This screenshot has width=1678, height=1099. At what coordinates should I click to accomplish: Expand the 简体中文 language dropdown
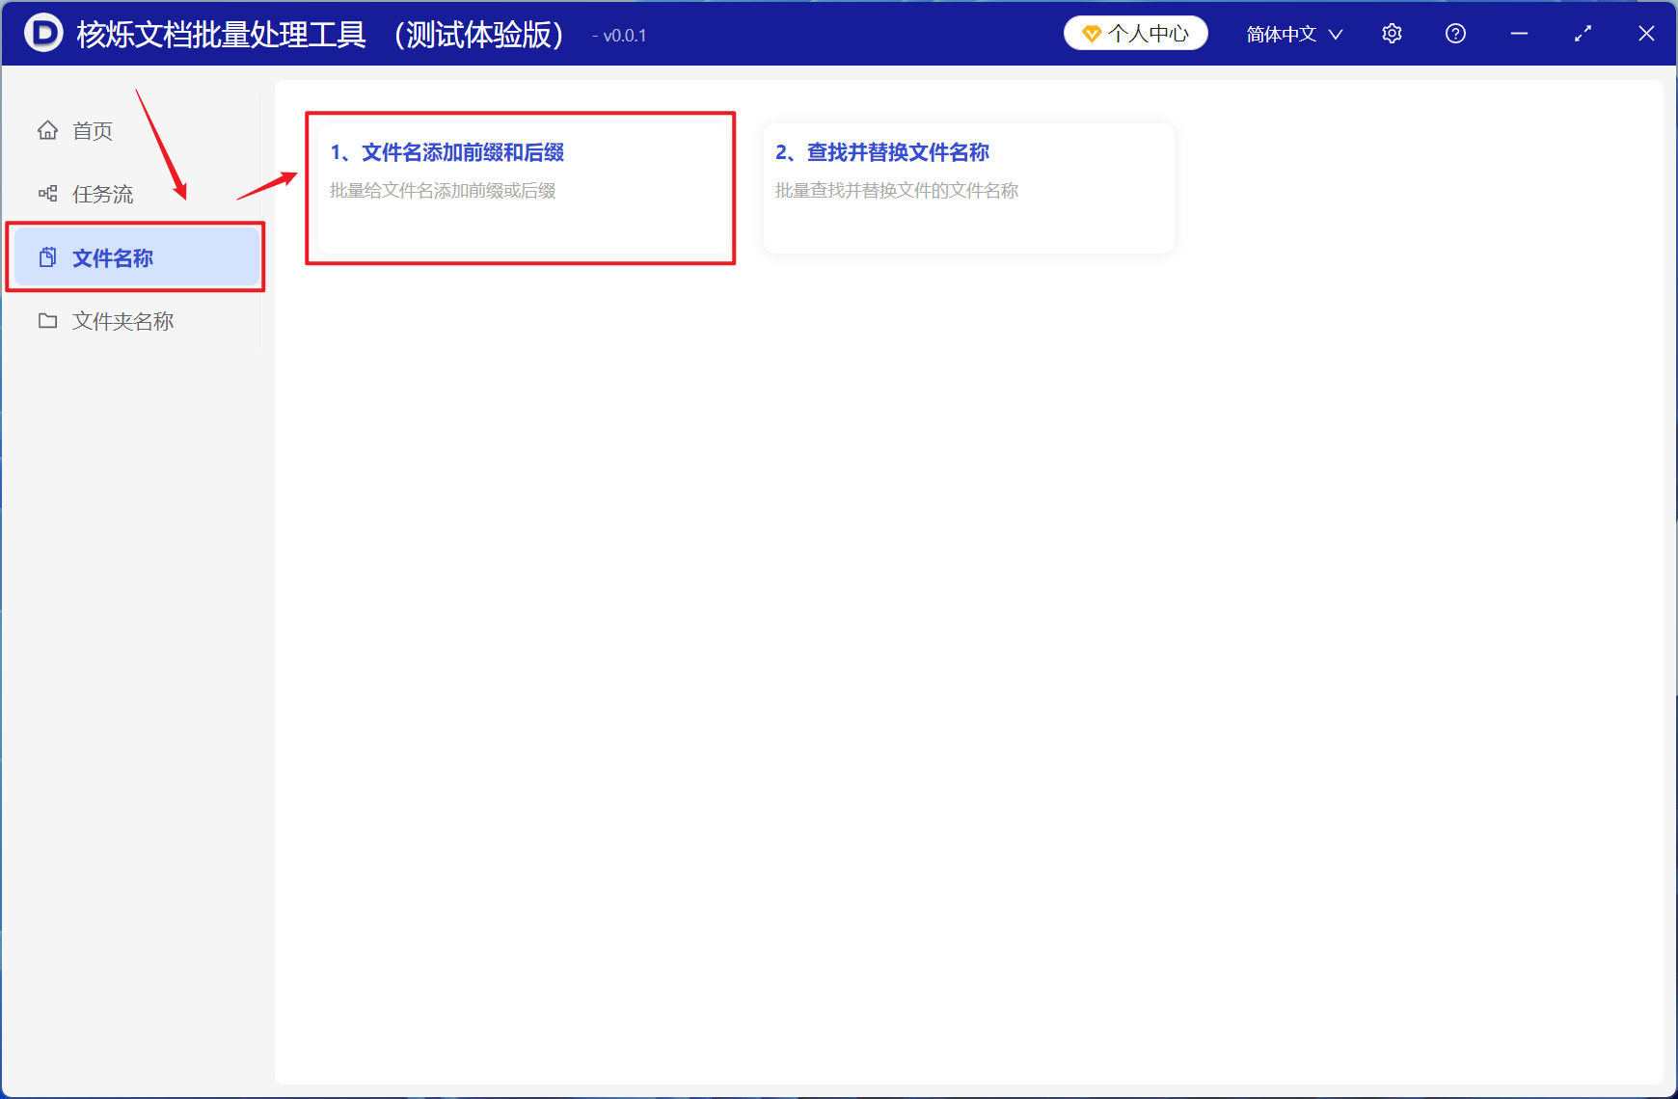pyautogui.click(x=1294, y=34)
